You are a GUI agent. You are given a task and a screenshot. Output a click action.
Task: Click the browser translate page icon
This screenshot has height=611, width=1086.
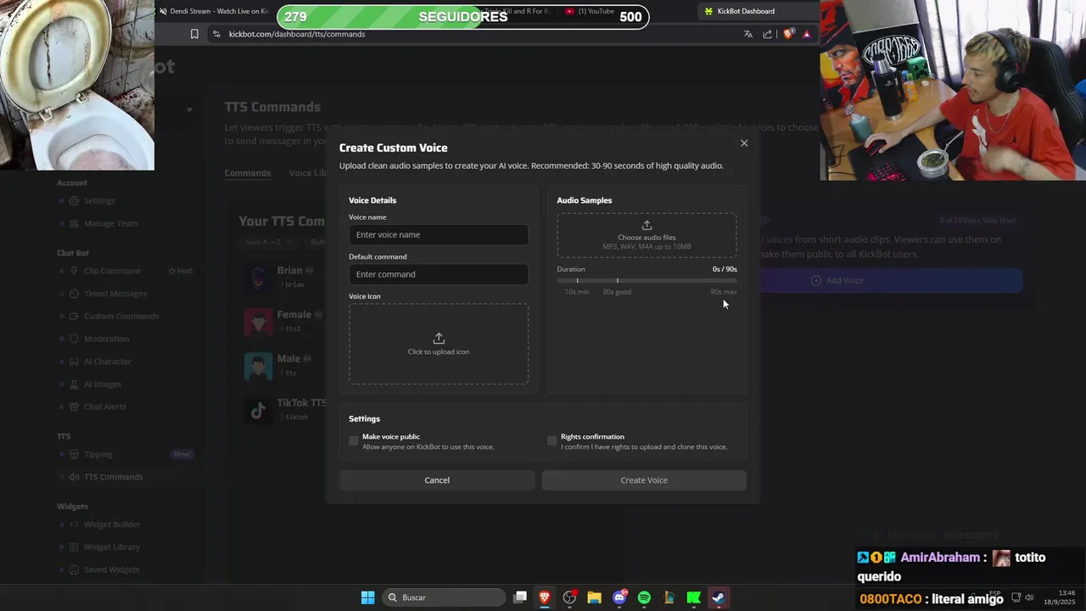(747, 34)
